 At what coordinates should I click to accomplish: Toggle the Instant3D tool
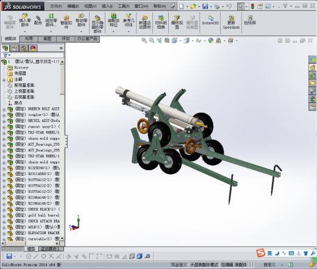[210, 20]
